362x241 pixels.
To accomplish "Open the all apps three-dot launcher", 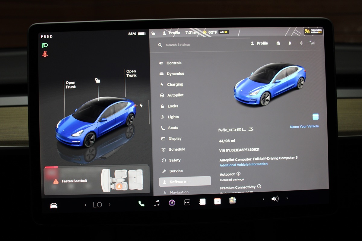I will (x=187, y=202).
